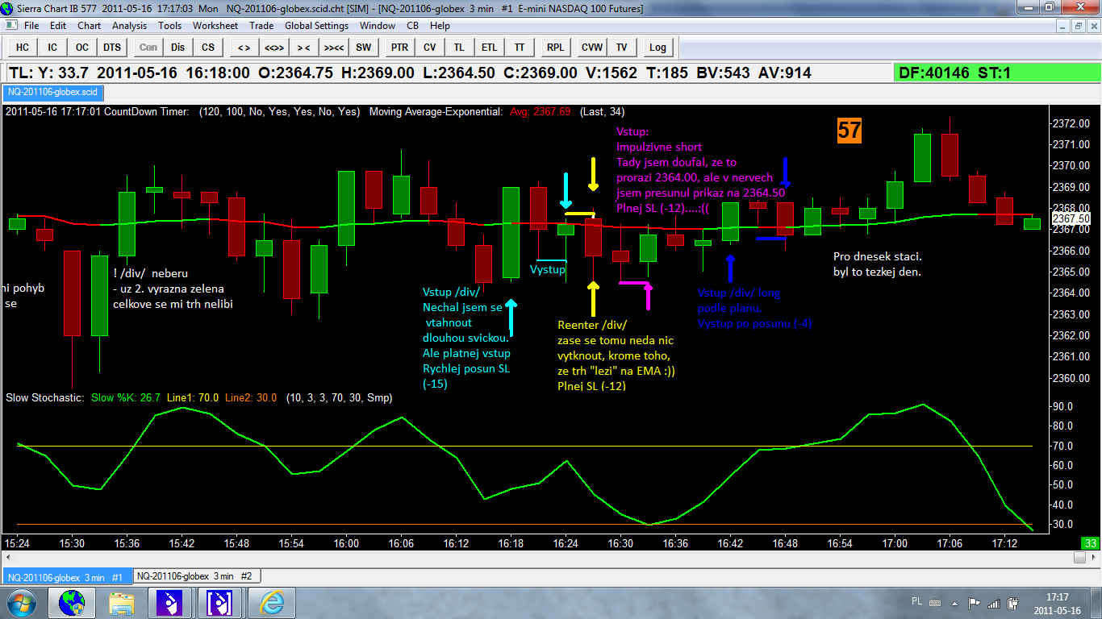
Task: Switch to NQ-201106-globex 3 min #1 tab
Action: (67, 576)
